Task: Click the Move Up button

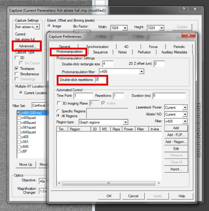Action: click(x=26, y=165)
